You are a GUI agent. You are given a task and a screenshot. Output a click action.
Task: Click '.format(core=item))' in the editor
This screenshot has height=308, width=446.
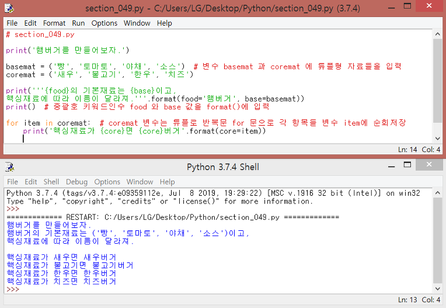point(225,131)
